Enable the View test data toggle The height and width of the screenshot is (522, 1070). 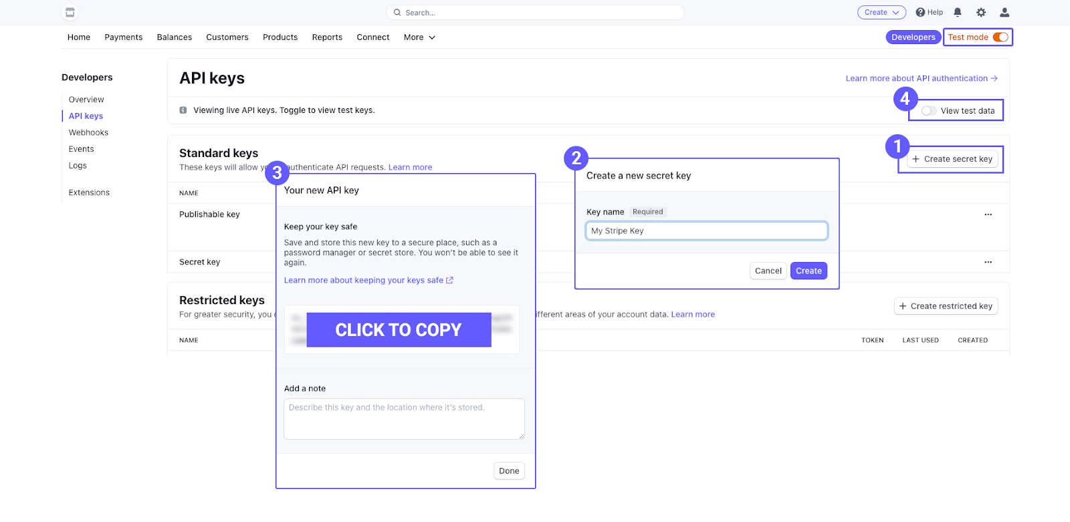[929, 111]
